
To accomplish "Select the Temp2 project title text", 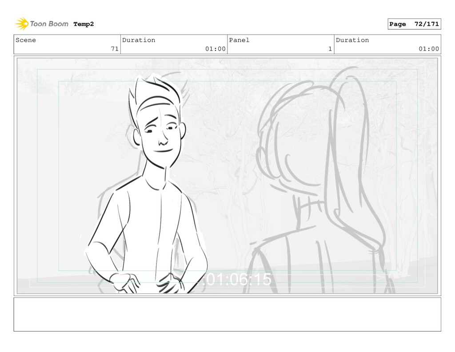I will [x=84, y=24].
